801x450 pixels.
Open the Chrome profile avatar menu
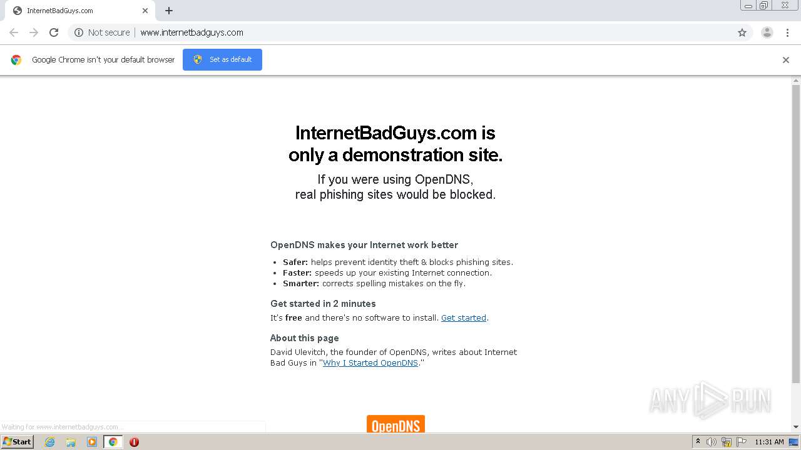[x=767, y=32]
